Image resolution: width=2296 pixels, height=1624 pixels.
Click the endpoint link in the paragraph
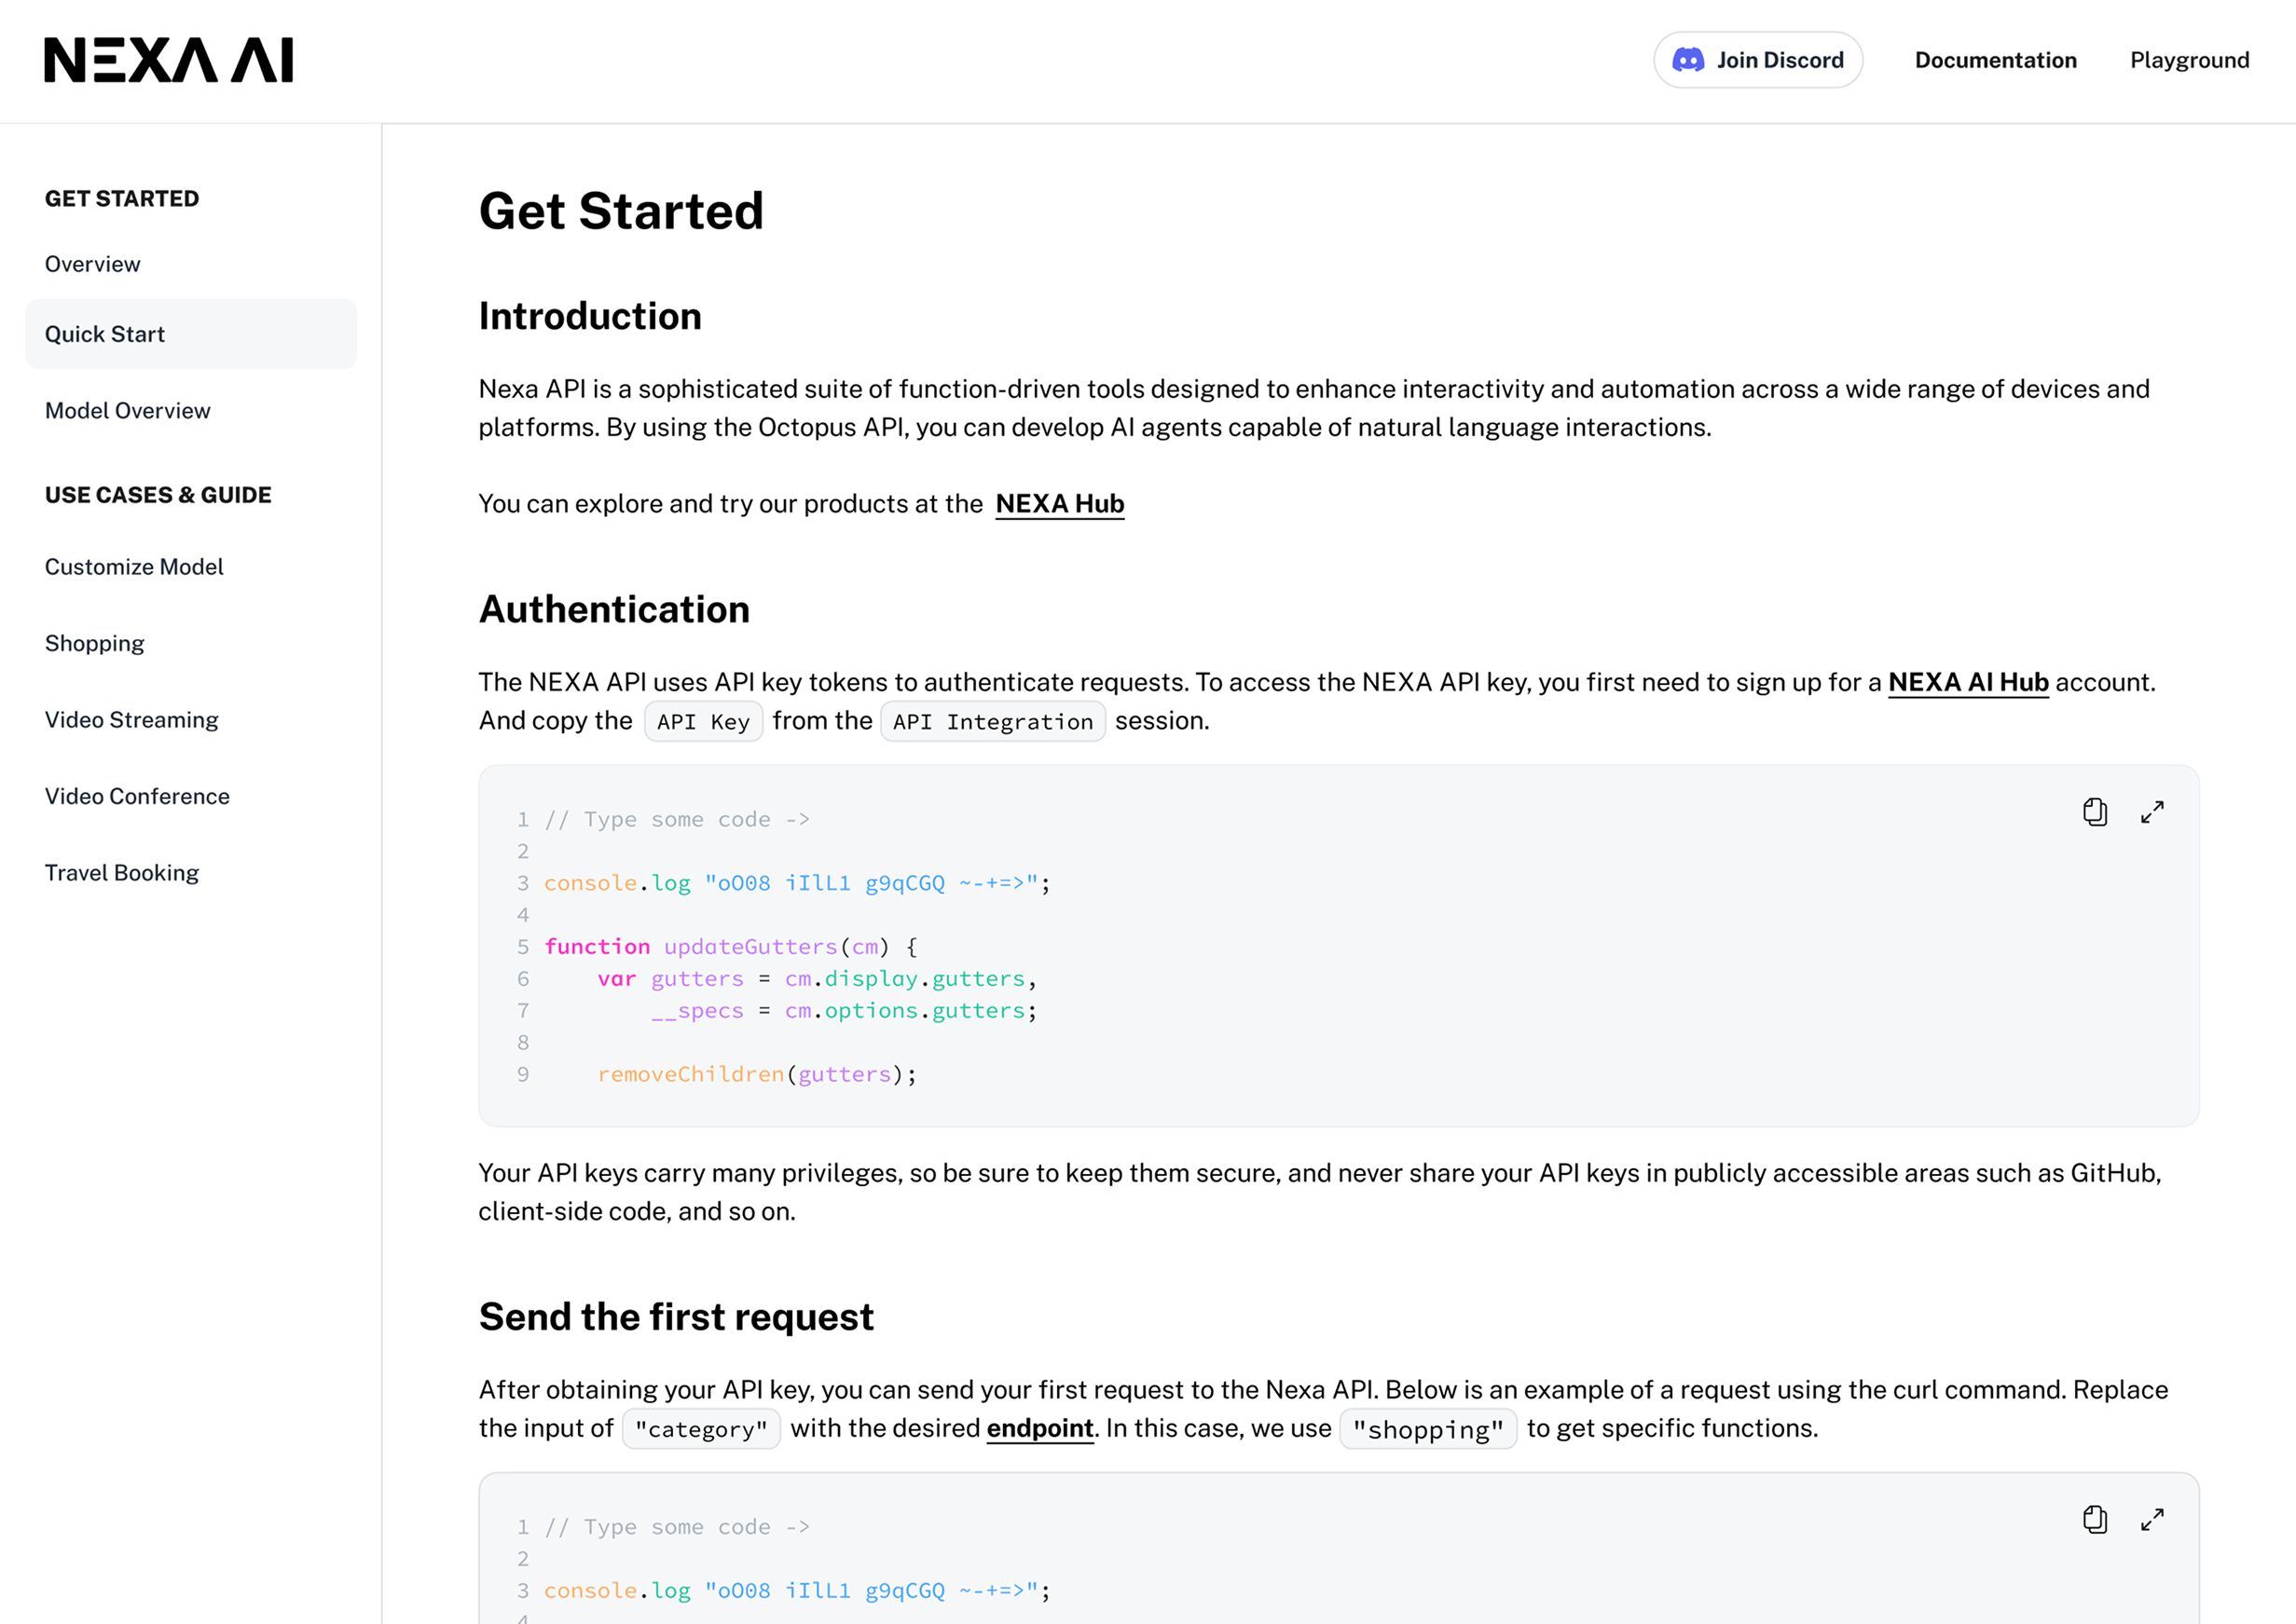[1039, 1428]
